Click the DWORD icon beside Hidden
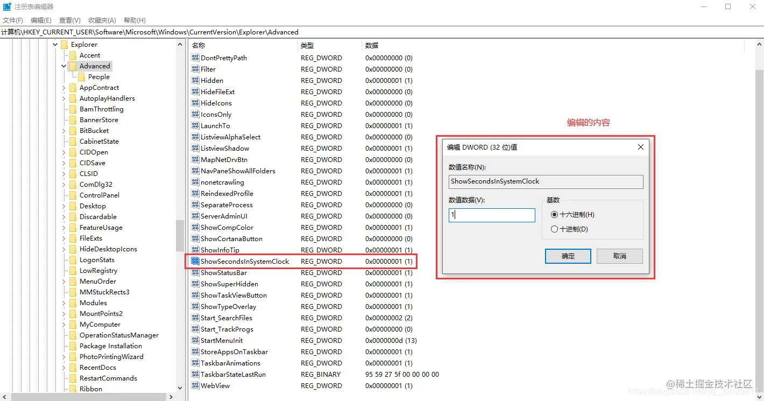Screen dimensions: 764x401 click(x=195, y=80)
